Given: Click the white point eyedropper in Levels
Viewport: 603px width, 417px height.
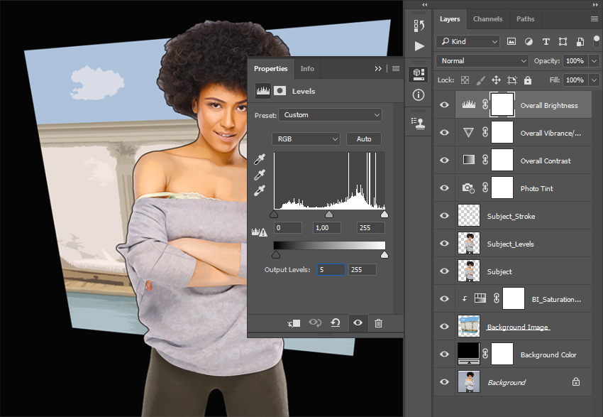Looking at the screenshot, I should coord(260,190).
